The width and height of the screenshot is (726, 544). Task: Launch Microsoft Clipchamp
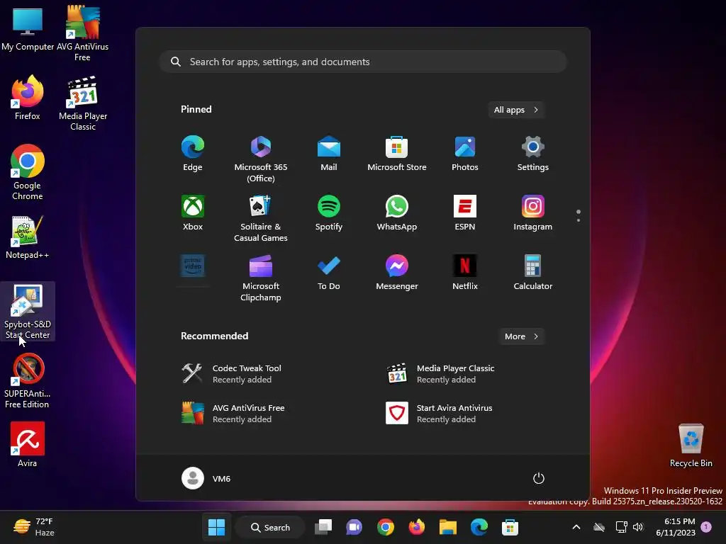click(x=261, y=278)
